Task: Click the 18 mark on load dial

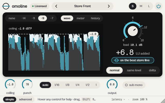Action: (142, 40)
